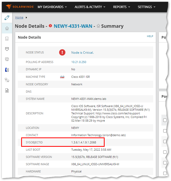
Task: Click the 'SYSOBJECTID' row label
Action: (x=34, y=142)
